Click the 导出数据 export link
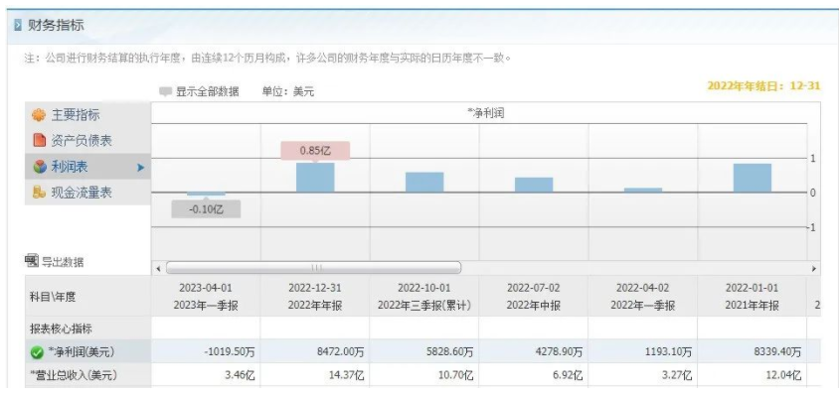 [x=63, y=262]
